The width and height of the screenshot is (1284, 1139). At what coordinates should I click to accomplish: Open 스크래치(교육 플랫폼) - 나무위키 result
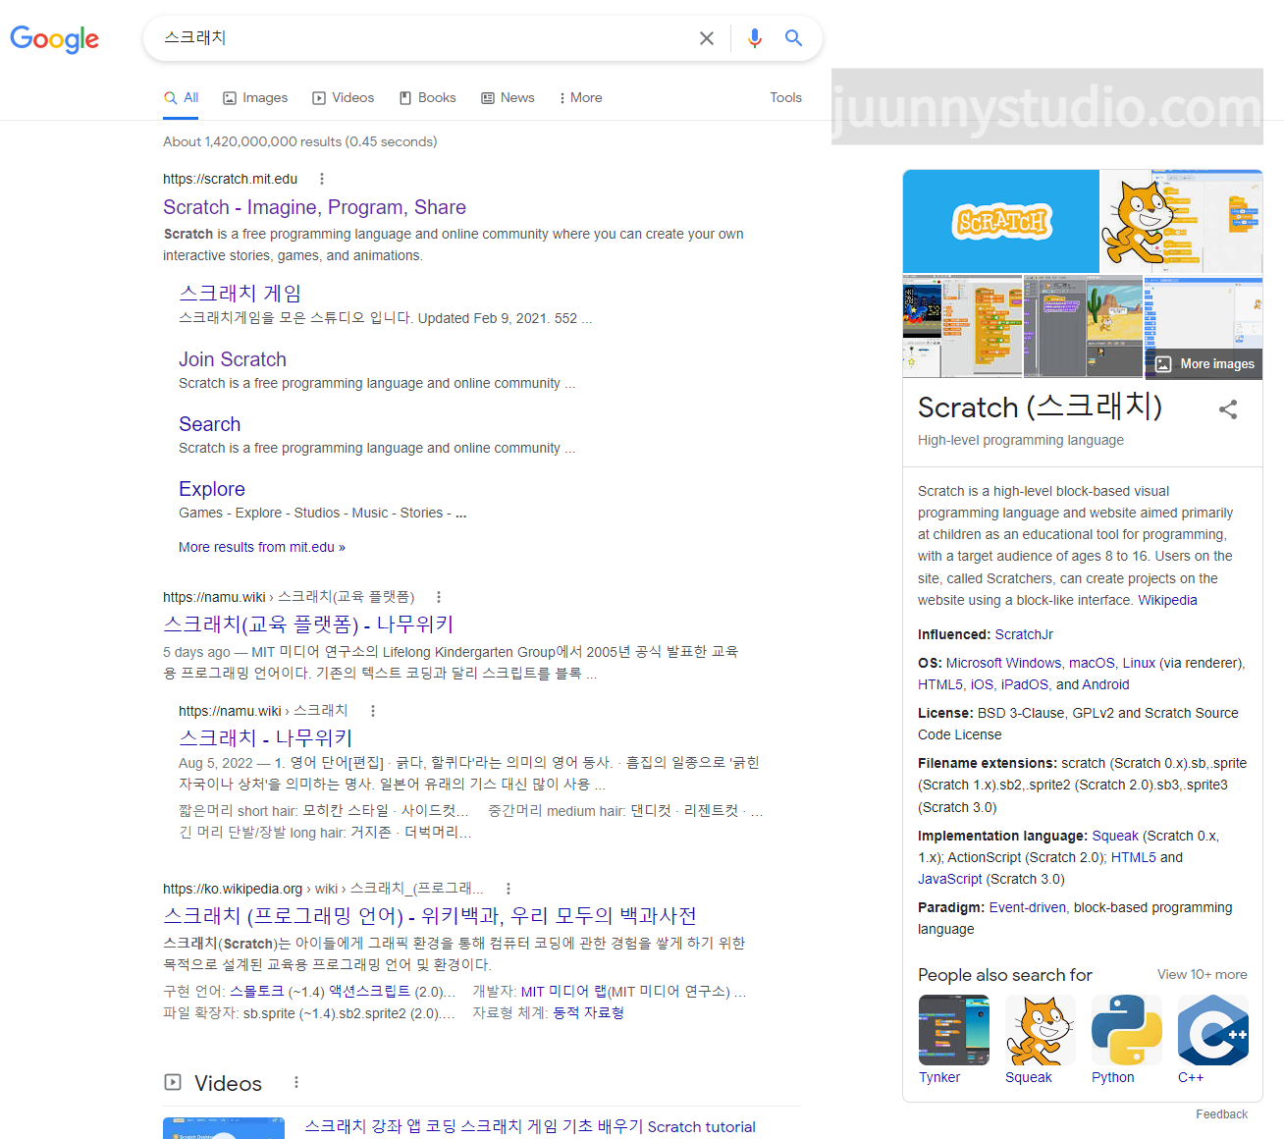click(x=308, y=624)
